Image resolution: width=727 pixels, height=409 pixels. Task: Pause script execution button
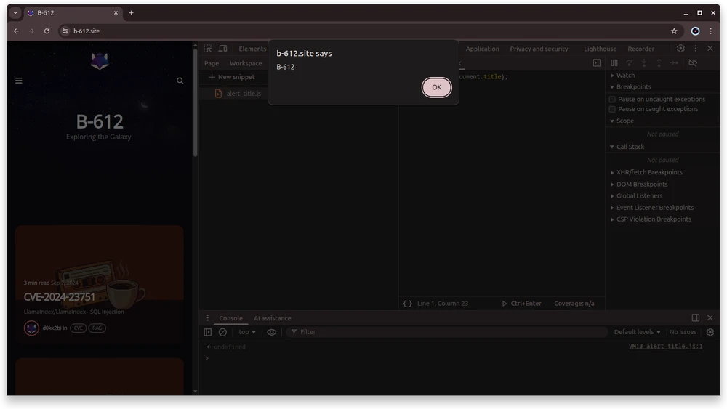pos(614,63)
